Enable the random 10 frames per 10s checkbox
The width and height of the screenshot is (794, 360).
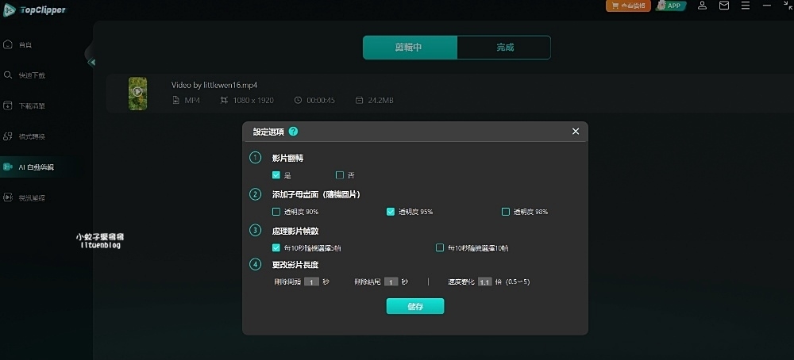tap(440, 247)
